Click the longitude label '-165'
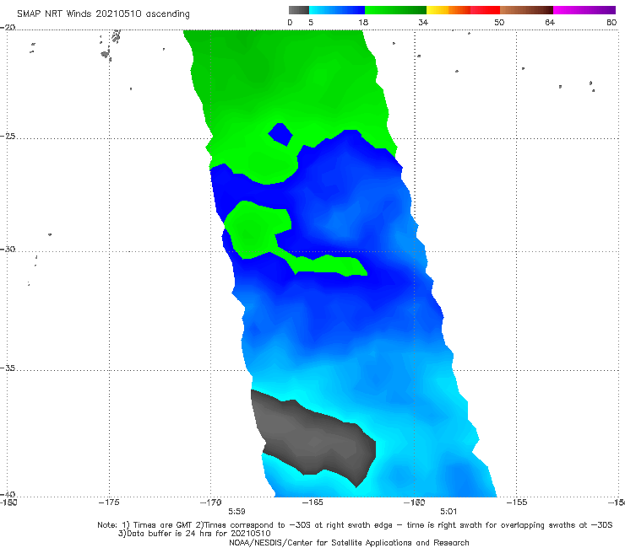Viewport: 625px width, 548px height. [312, 502]
